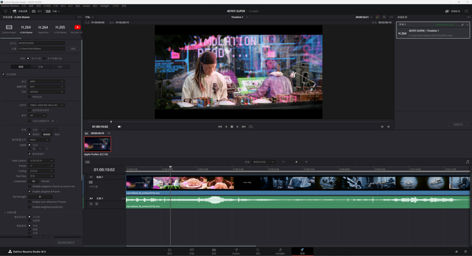Check Enable weighted prediction
Screen dimensions: 472x256
[x=30, y=207]
